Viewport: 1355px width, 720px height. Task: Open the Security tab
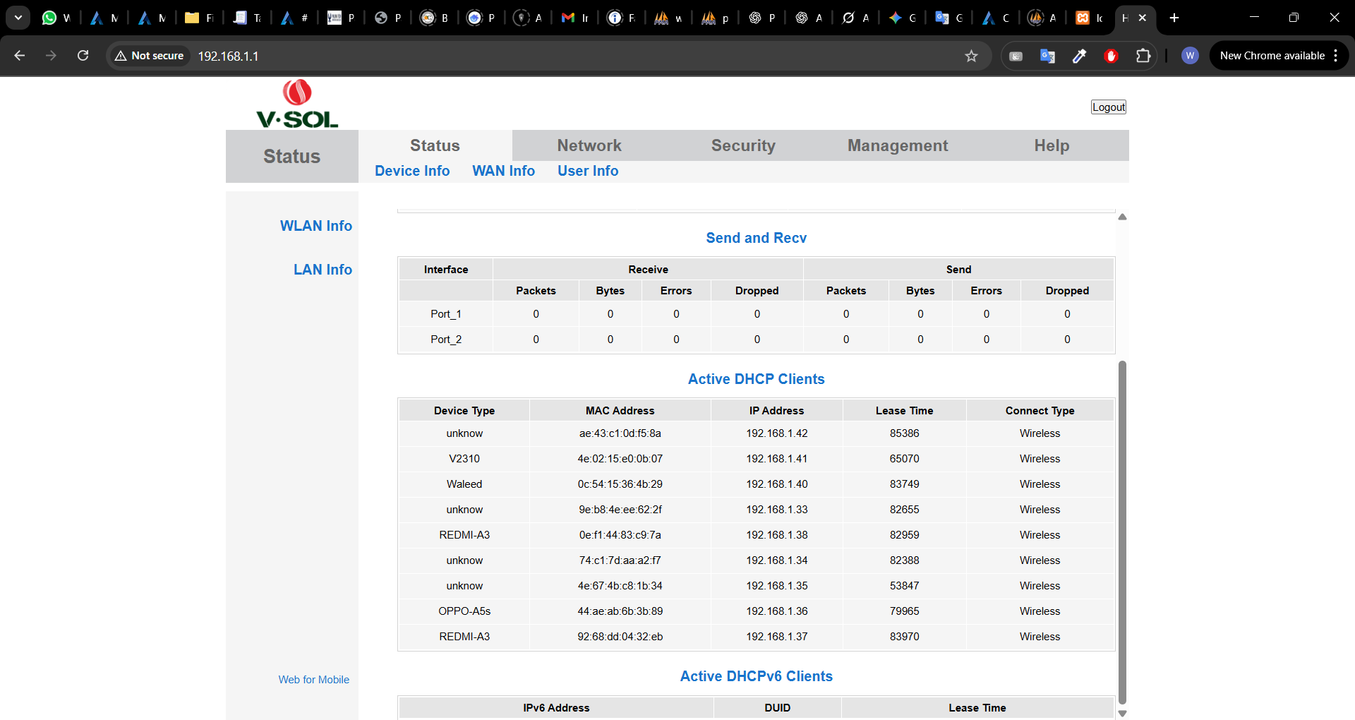(x=742, y=145)
